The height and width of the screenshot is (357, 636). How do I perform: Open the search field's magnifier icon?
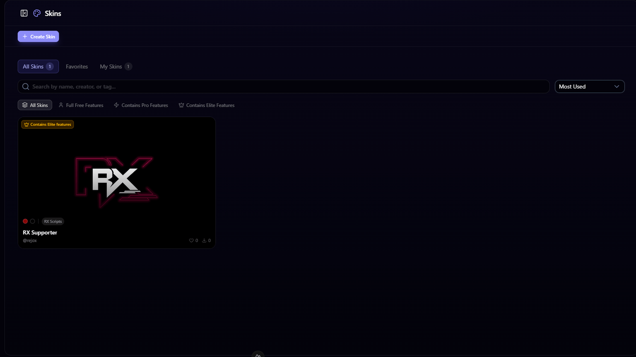(x=25, y=86)
